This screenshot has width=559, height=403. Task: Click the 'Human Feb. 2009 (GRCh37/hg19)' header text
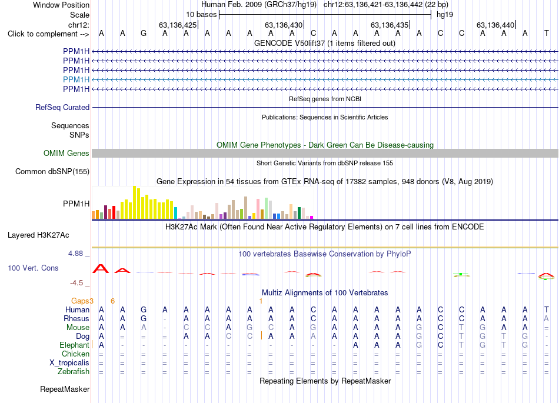point(259,5)
